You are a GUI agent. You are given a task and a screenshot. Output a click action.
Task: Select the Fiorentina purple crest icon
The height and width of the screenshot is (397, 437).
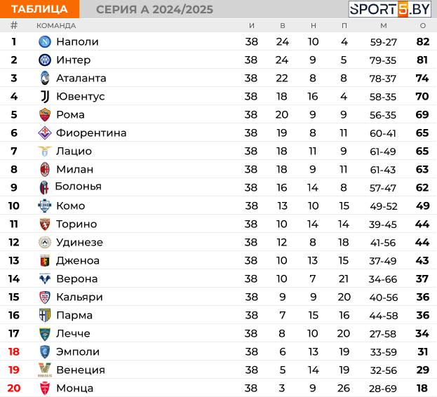pos(45,133)
